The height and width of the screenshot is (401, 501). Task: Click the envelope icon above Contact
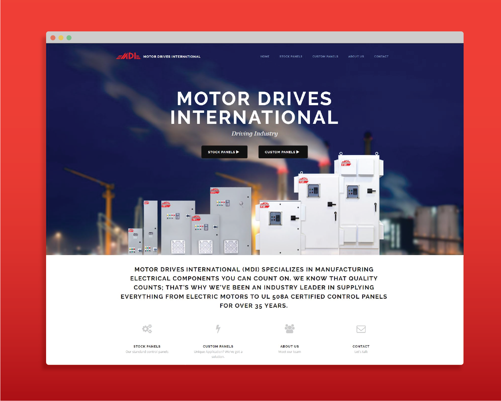(x=361, y=329)
